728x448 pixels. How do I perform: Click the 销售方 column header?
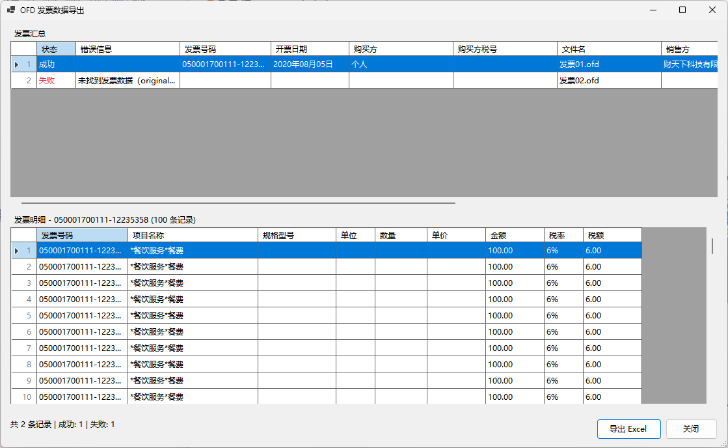click(690, 49)
